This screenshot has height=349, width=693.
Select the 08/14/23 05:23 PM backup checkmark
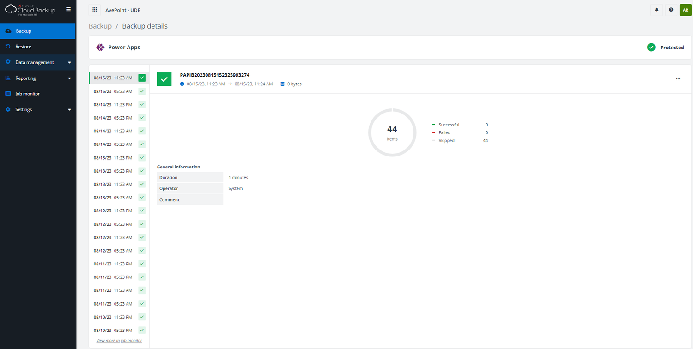click(142, 118)
